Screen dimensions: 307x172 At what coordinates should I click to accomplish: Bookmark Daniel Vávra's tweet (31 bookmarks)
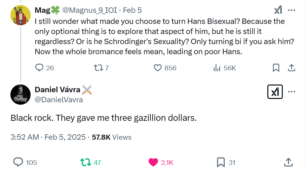[x=221, y=162]
